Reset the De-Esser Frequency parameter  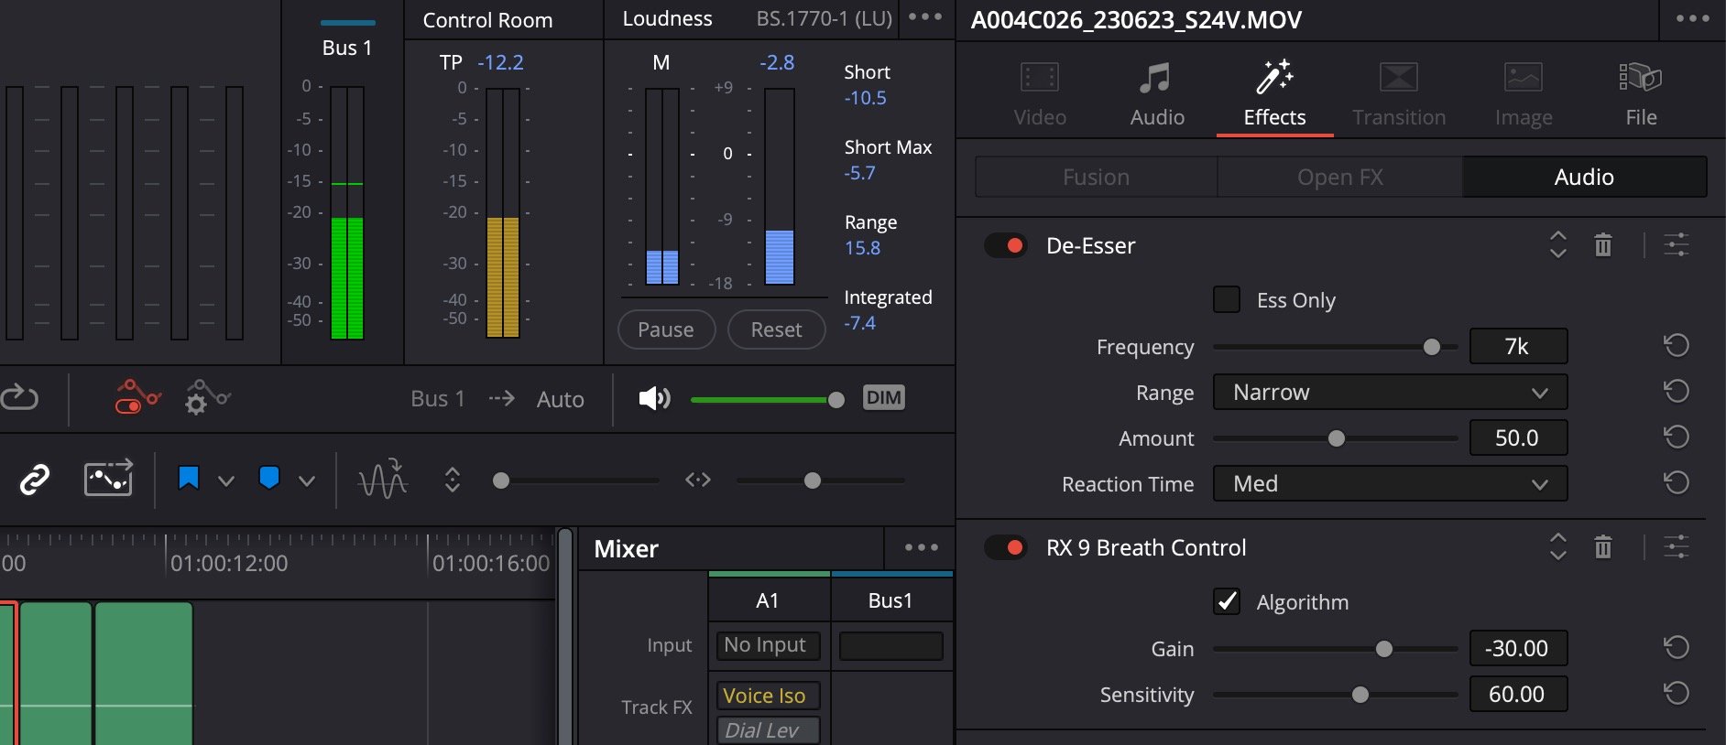(x=1676, y=345)
